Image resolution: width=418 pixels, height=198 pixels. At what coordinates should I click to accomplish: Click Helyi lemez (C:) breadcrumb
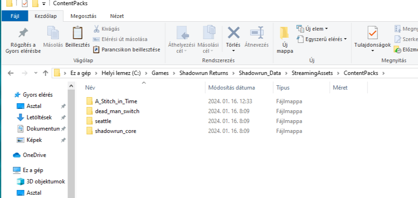[x=121, y=73]
